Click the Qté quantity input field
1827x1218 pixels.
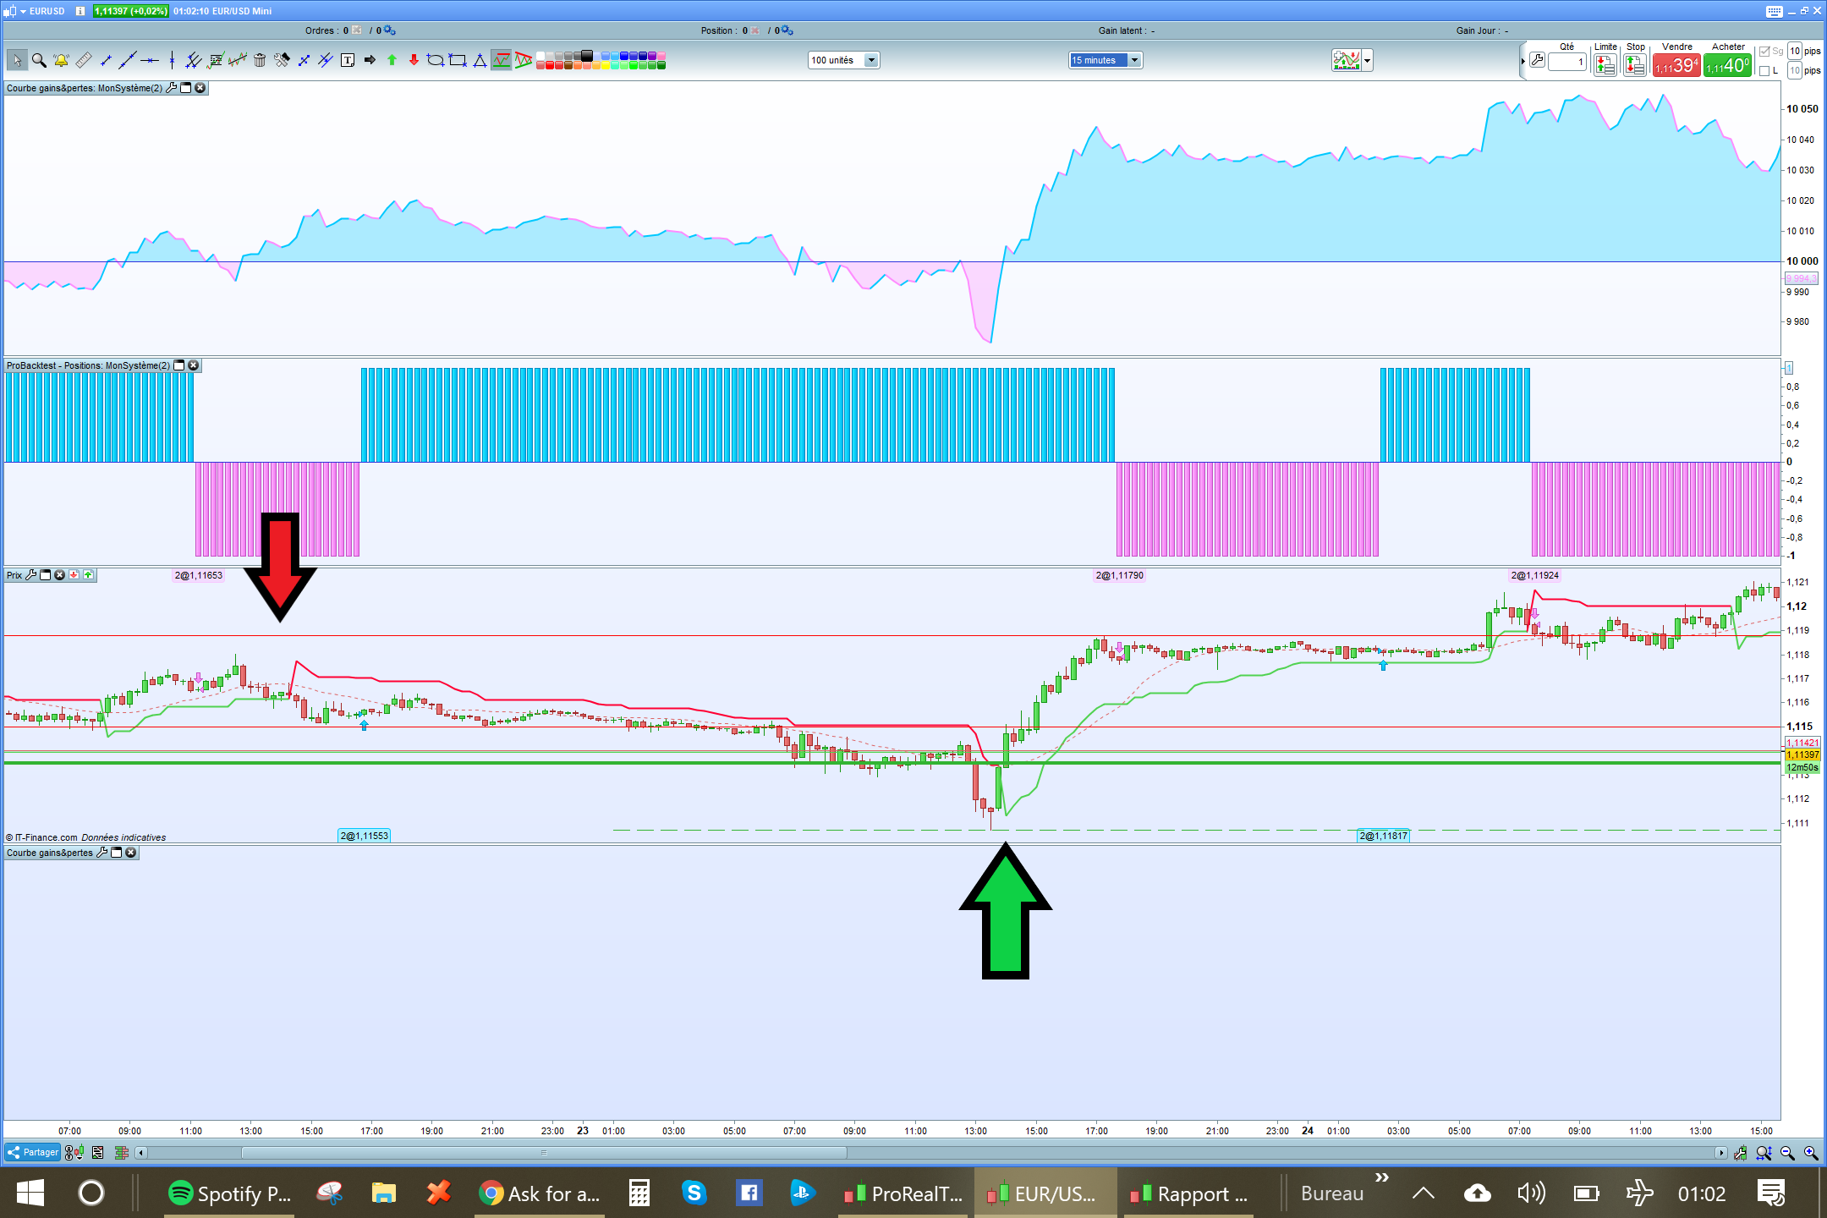coord(1567,62)
